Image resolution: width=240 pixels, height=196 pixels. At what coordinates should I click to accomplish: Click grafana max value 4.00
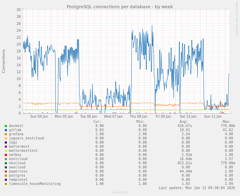click(x=229, y=134)
